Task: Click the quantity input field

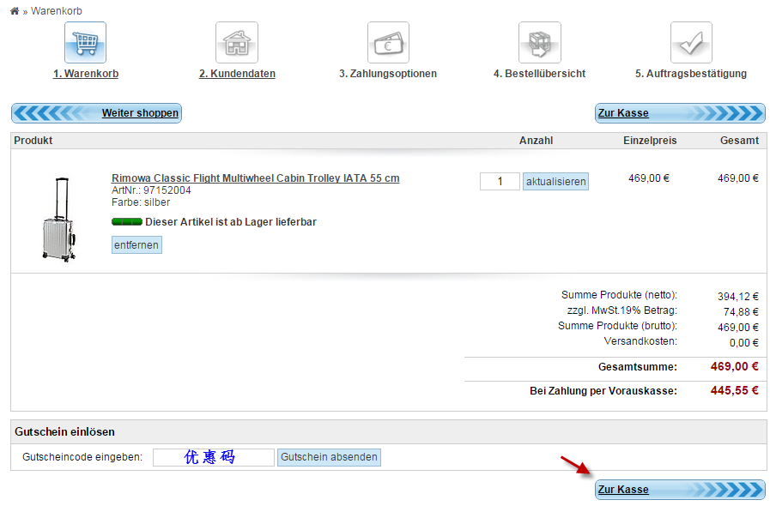Action: click(500, 182)
